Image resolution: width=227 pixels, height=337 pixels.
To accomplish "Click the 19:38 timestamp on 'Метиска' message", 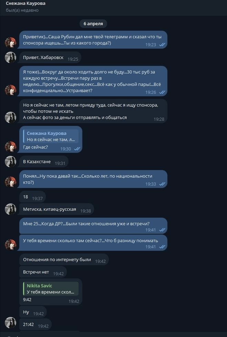I will pyautogui.click(x=85, y=211).
